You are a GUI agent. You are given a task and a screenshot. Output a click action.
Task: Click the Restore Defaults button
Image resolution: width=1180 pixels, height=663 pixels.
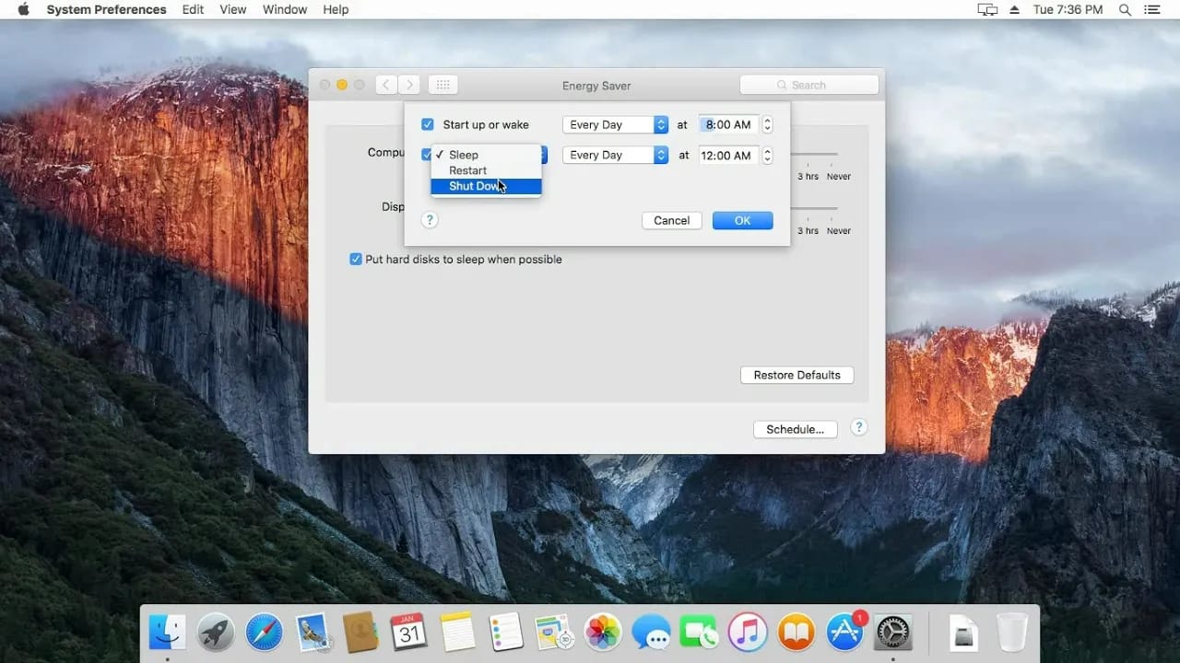click(x=796, y=375)
